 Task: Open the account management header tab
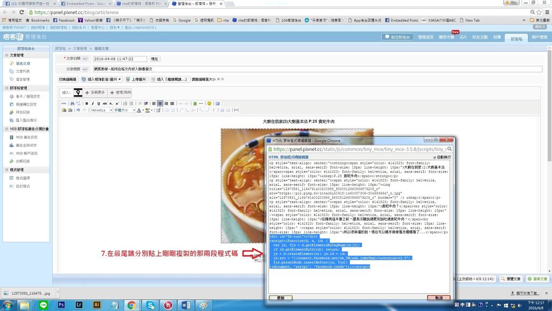(x=539, y=37)
